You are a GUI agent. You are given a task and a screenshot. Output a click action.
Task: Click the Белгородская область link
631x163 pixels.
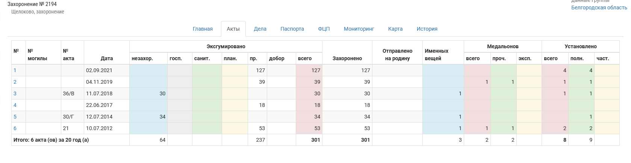tap(599, 7)
